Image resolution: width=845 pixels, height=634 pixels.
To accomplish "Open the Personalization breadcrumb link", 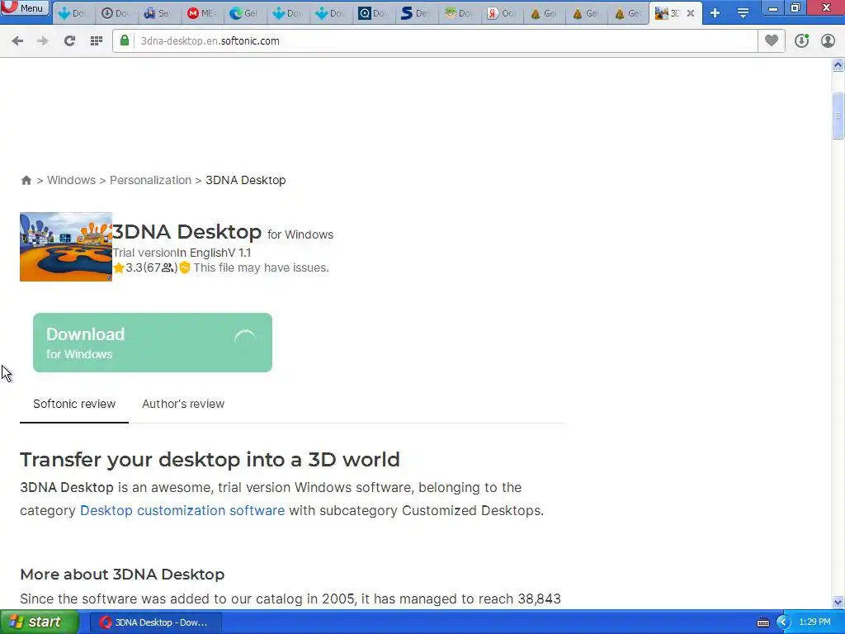I will click(150, 180).
